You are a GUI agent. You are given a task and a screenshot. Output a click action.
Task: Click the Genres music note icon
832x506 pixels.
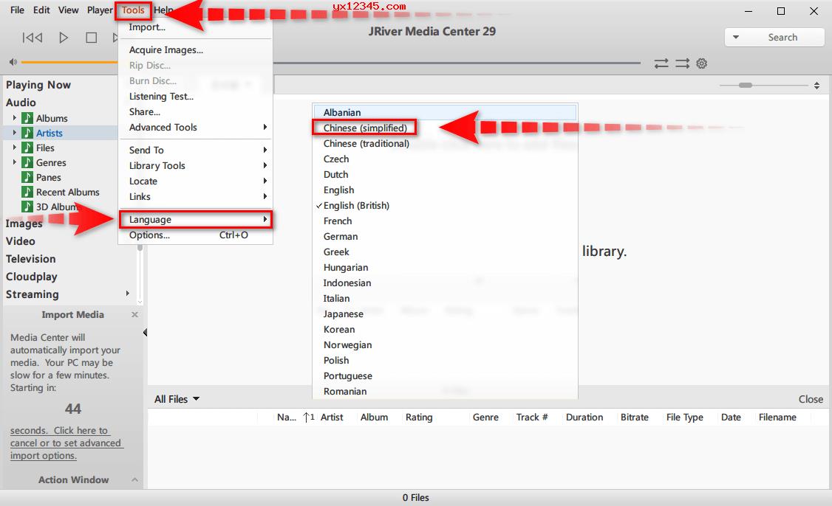[27, 162]
